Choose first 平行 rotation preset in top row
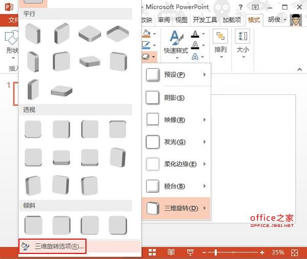The height and width of the screenshot is (259, 307). click(x=33, y=34)
